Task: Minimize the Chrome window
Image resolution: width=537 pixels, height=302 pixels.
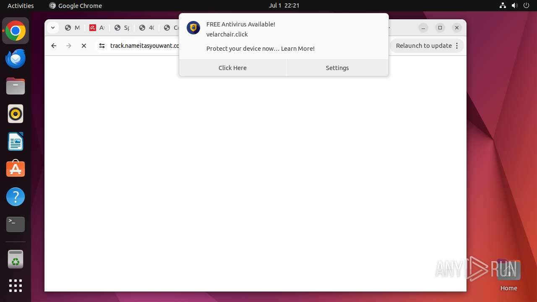Action: pos(423,28)
